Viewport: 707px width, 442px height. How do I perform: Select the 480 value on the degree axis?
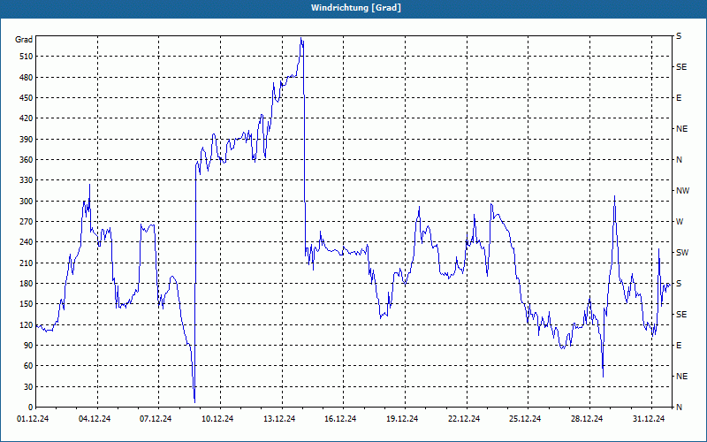pos(27,77)
